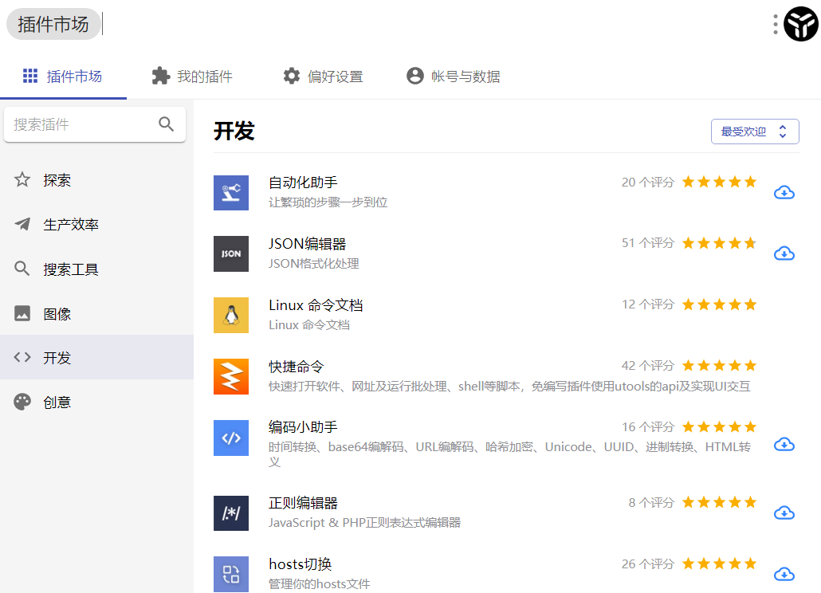Click the 8 个评分 rating count
This screenshot has width=821, height=593.
click(x=651, y=502)
